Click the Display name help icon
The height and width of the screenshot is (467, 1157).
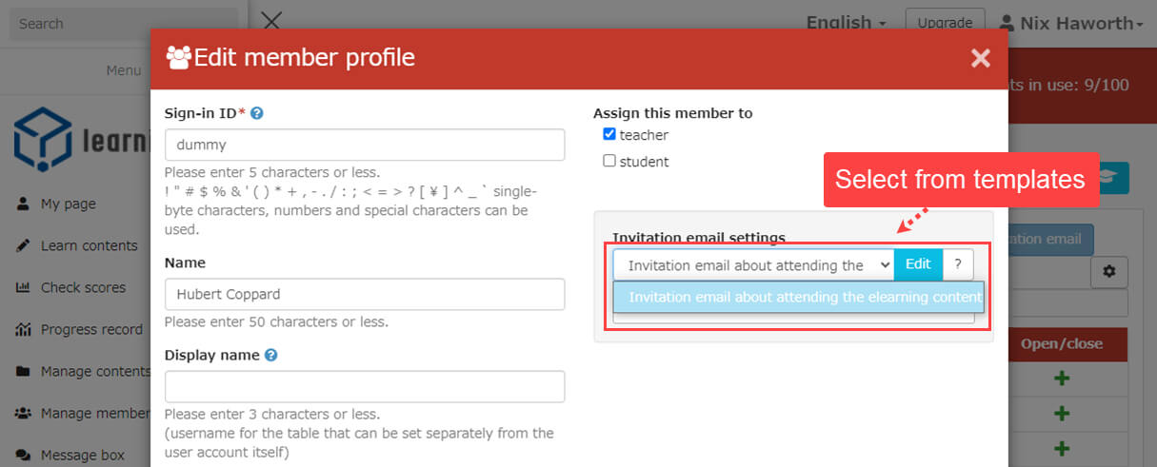tap(270, 355)
